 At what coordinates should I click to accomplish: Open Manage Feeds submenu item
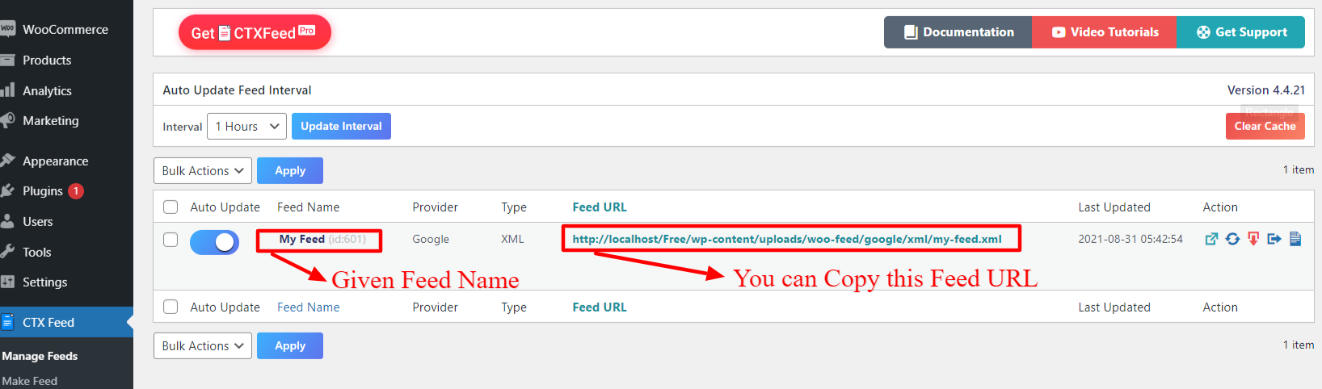click(x=40, y=356)
